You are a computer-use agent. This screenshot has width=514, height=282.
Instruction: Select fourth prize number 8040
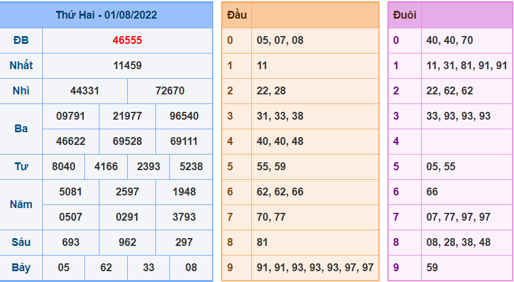64,167
